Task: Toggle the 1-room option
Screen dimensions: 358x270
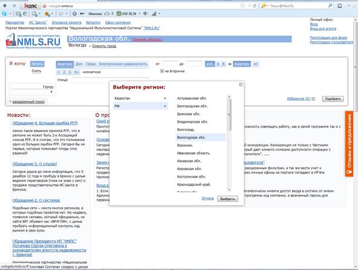Action: click(x=59, y=72)
